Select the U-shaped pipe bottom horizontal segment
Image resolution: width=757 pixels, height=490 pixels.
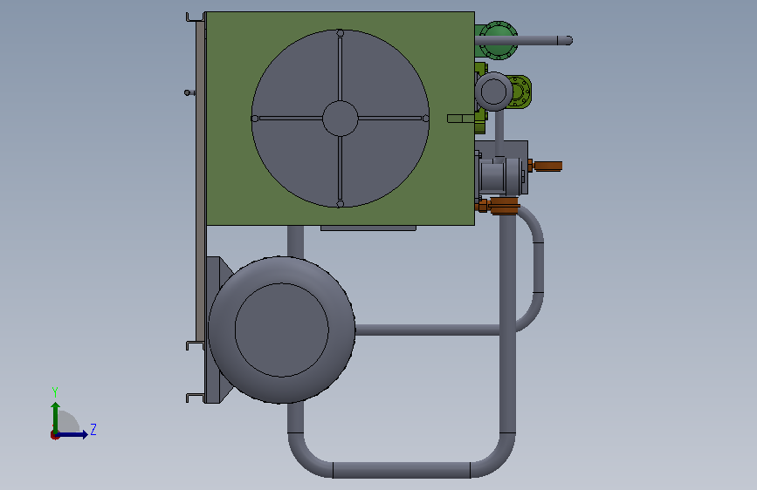pos(401,470)
